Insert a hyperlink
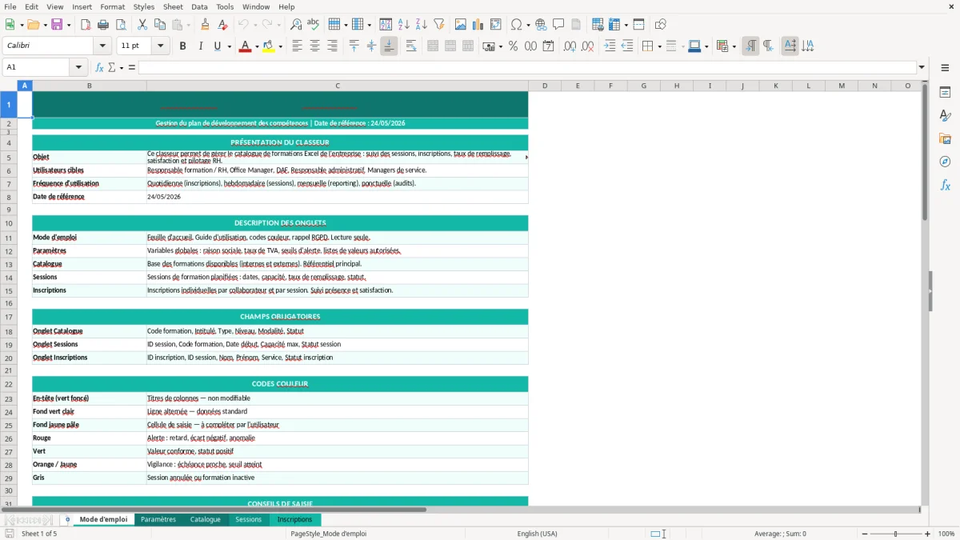This screenshot has height=540, width=960. [x=542, y=25]
